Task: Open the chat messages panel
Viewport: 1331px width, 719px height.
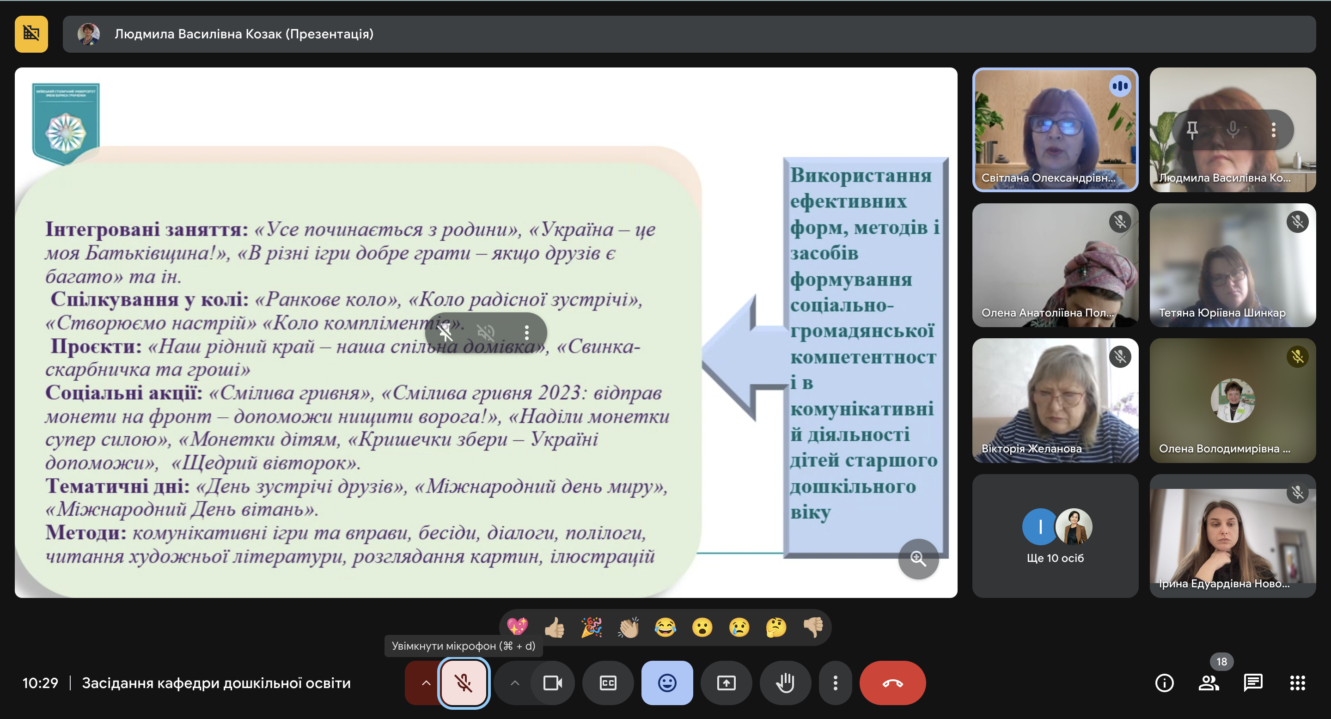Action: pos(1253,683)
